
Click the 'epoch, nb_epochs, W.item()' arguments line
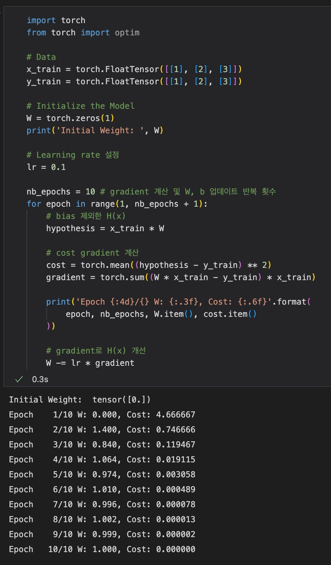(161, 314)
